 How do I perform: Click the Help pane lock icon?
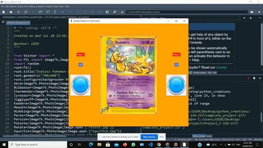[x=251, y=18]
